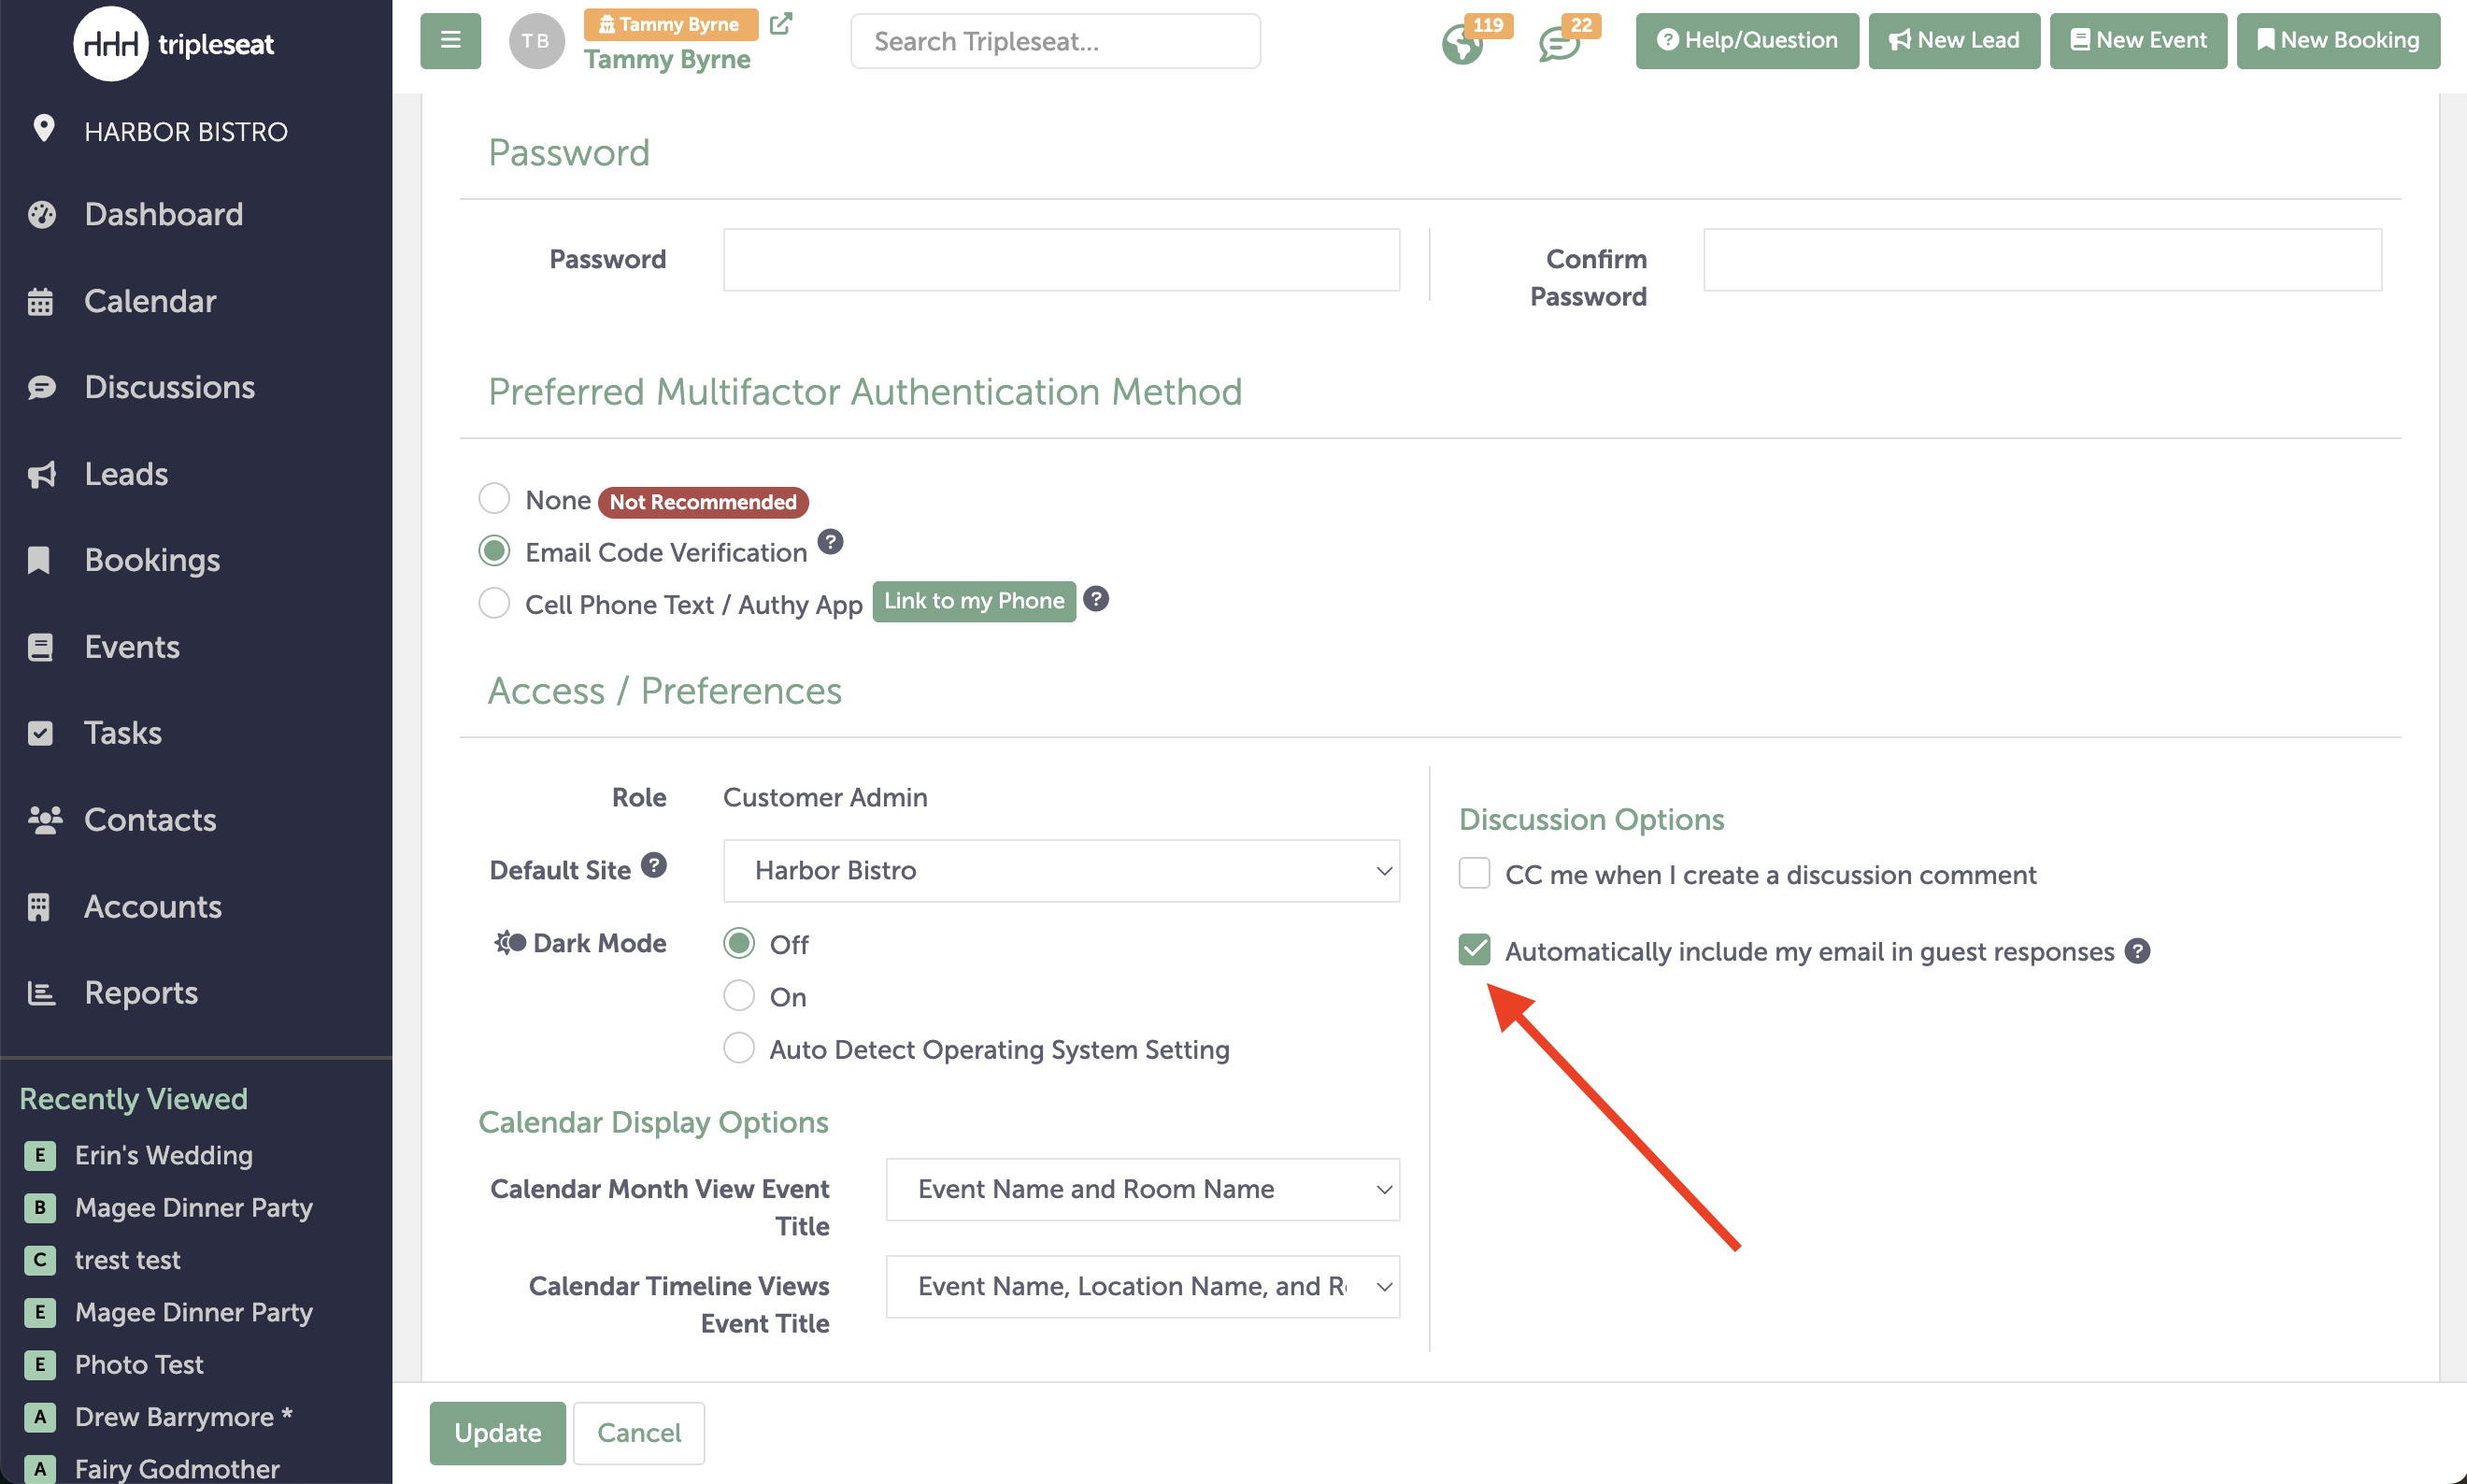The image size is (2467, 1484).
Task: Open chat messages icon with 22 badge
Action: tap(1558, 44)
